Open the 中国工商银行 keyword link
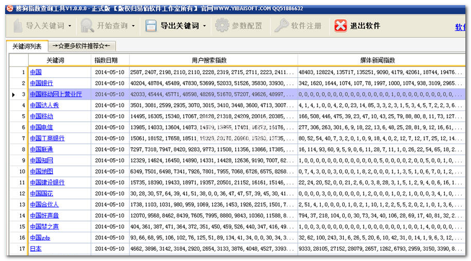471x261 pixels. (47, 139)
